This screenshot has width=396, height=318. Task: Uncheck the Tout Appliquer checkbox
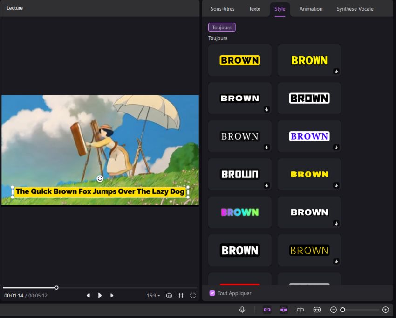tap(212, 293)
